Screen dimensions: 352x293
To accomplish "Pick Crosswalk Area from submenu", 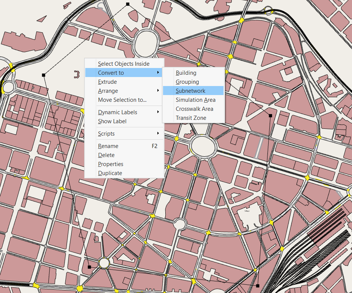I will tap(194, 109).
